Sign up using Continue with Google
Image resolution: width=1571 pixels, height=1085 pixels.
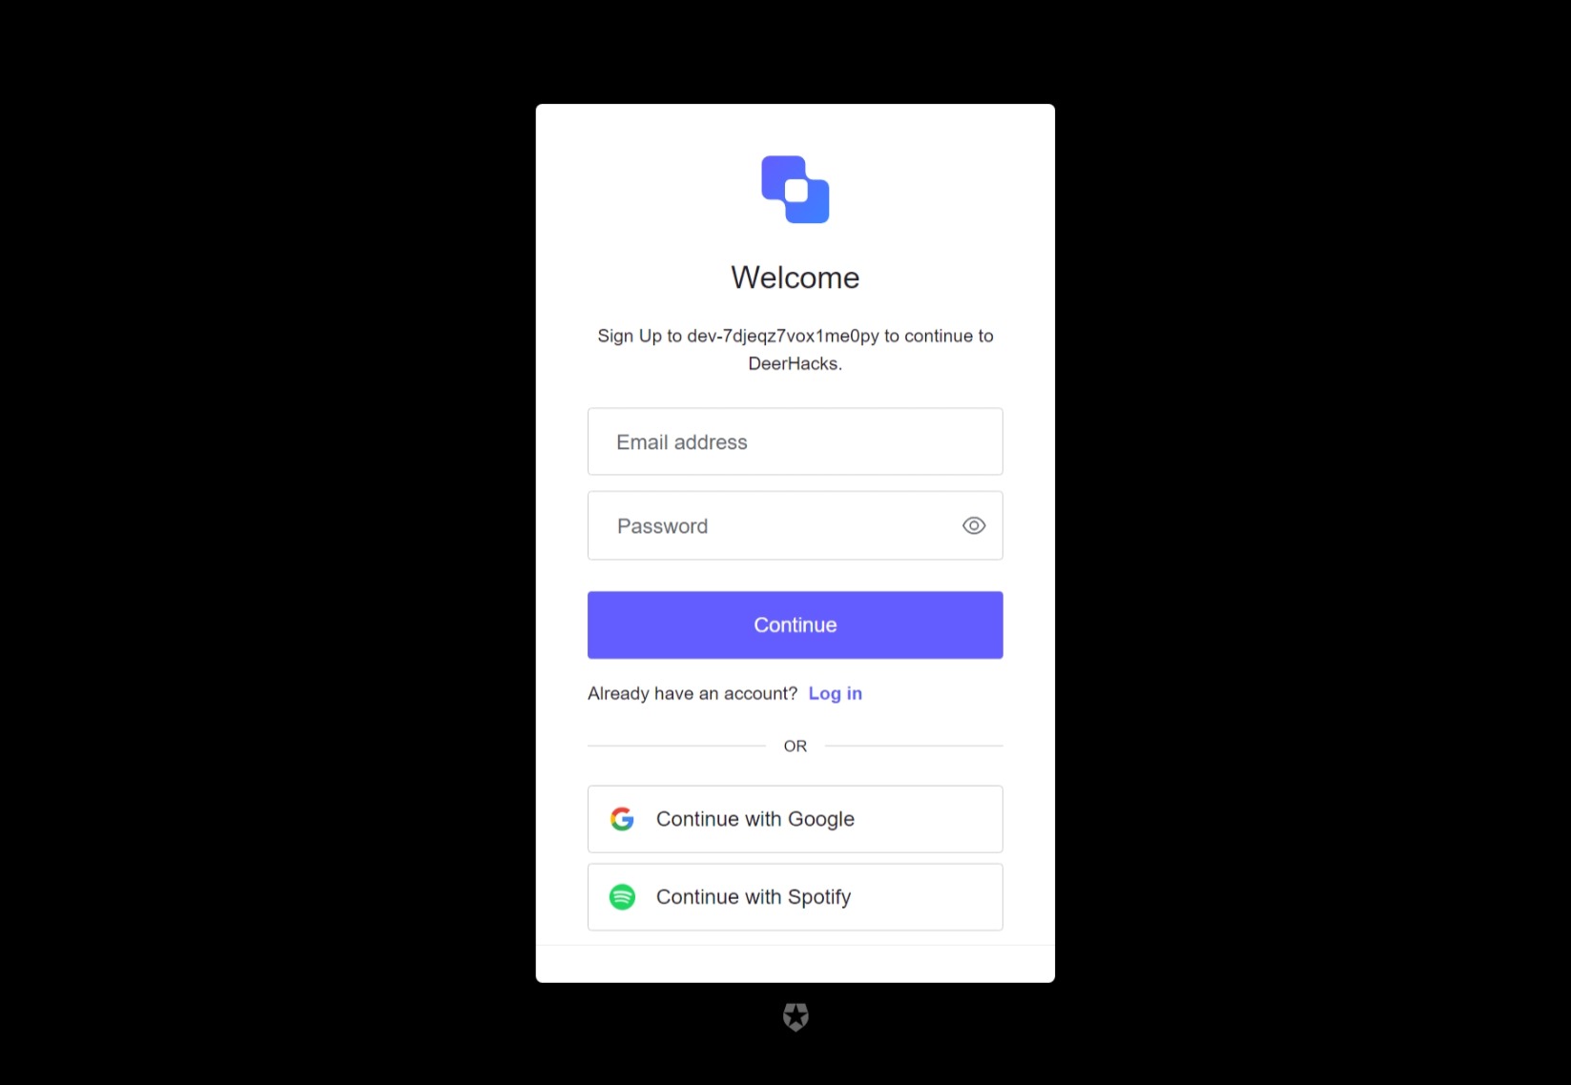click(x=796, y=819)
